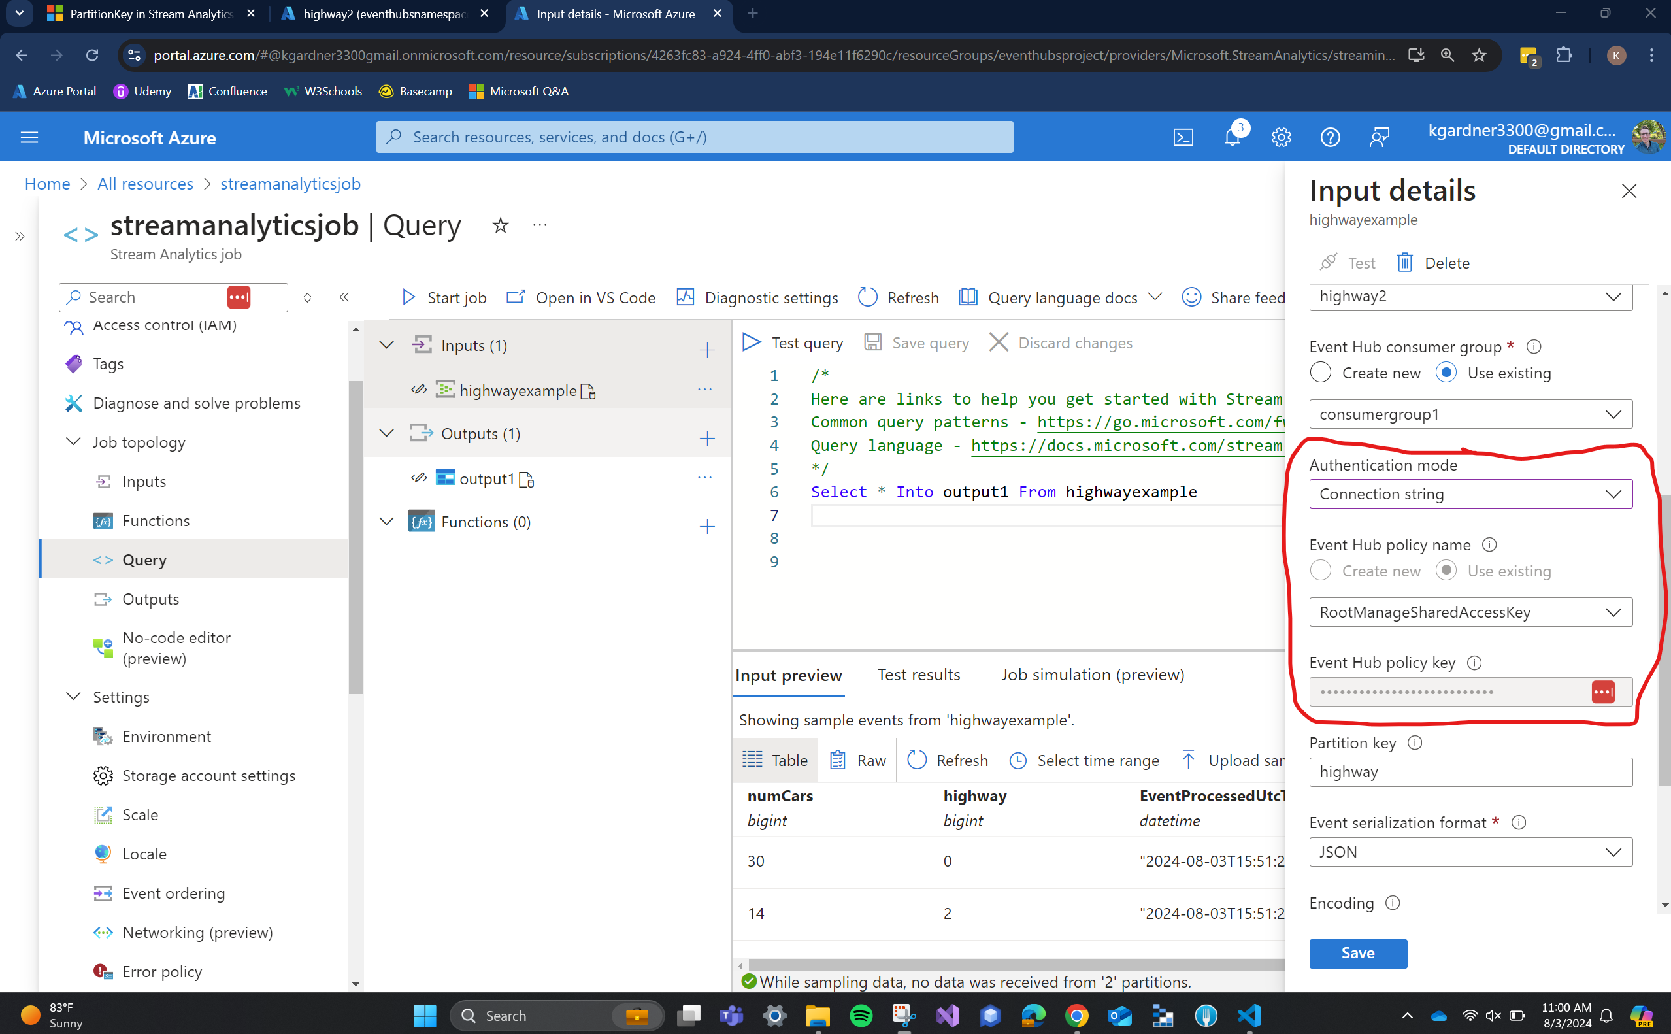
Task: Collapse the Settings menu group
Action: pyautogui.click(x=73, y=696)
